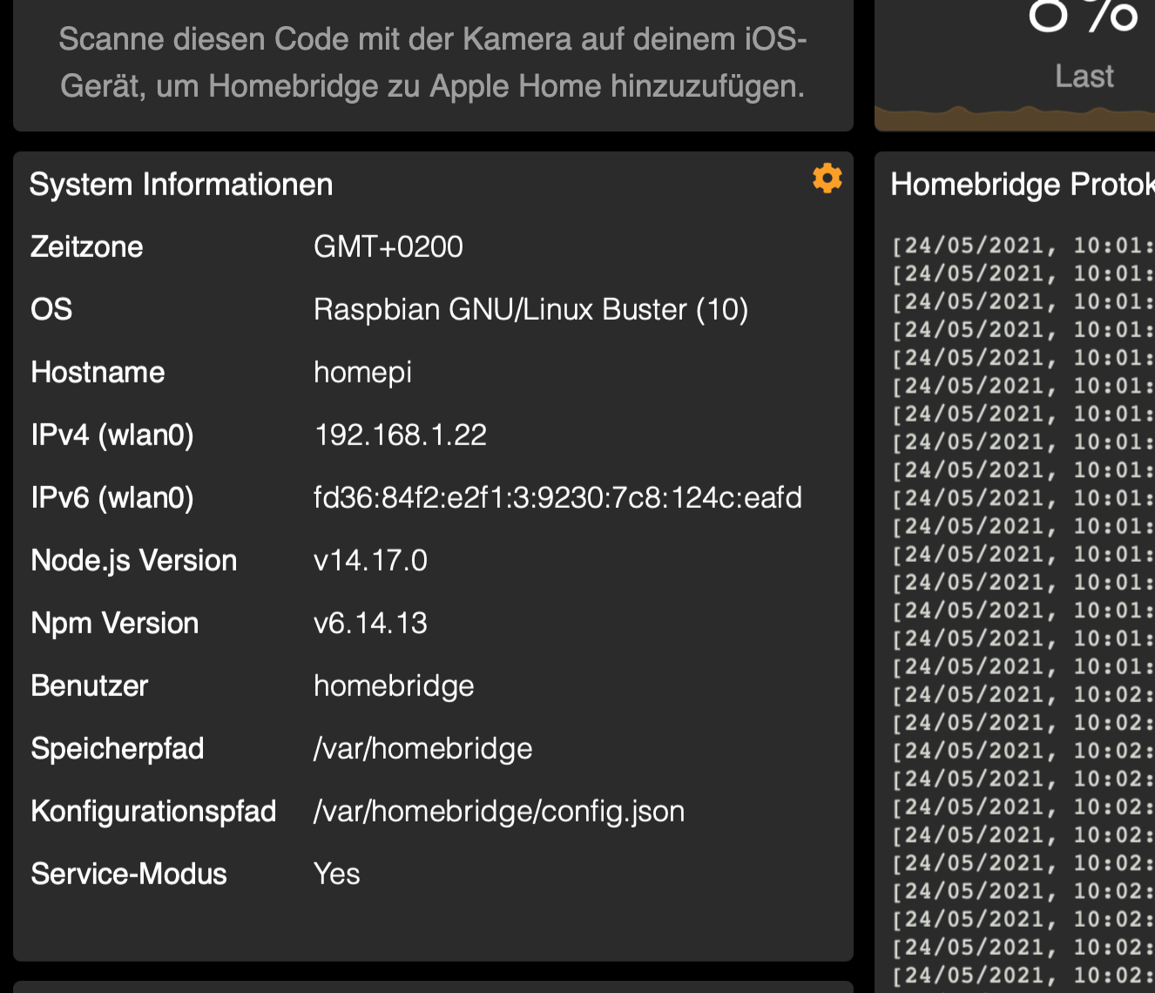Select the OS value Raspbian GNU/Linux Buster
The image size is (1155, 993).
(x=530, y=309)
